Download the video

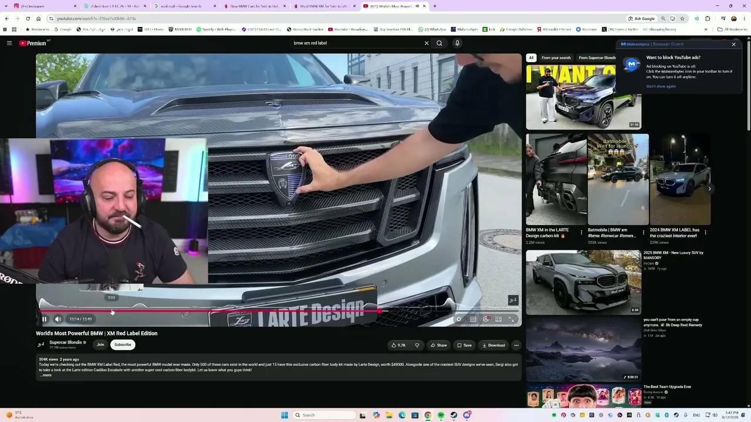coord(493,345)
